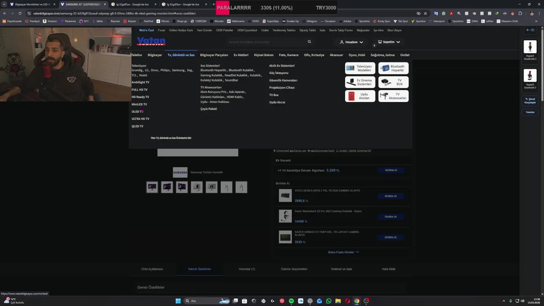The height and width of the screenshot is (306, 544).
Task: Reload the page with the browser refresh button
Action: coord(20,13)
